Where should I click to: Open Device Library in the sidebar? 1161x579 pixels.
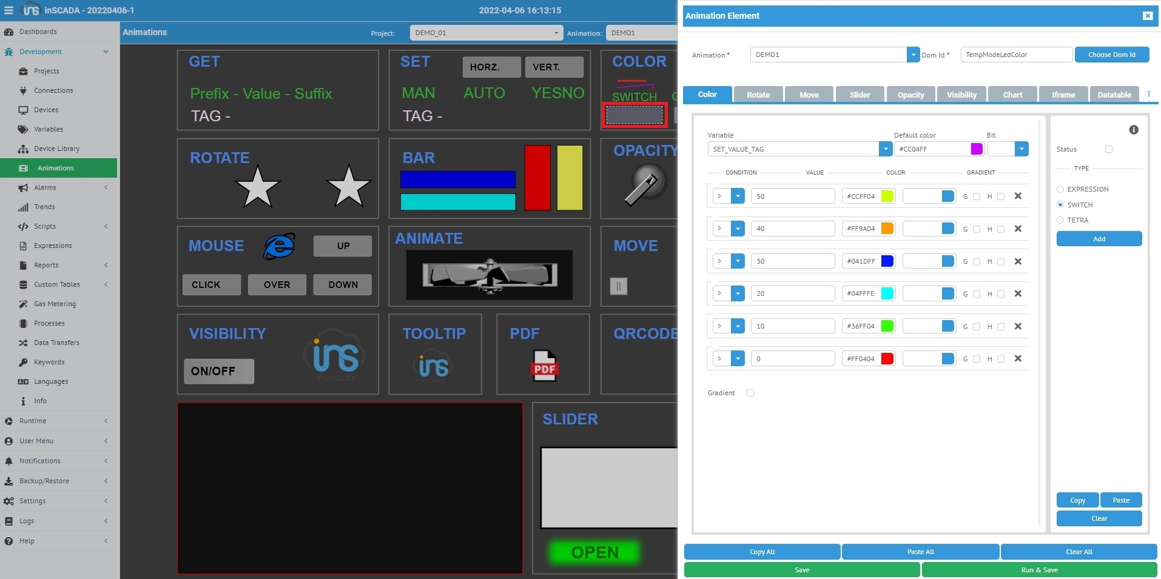click(x=56, y=149)
